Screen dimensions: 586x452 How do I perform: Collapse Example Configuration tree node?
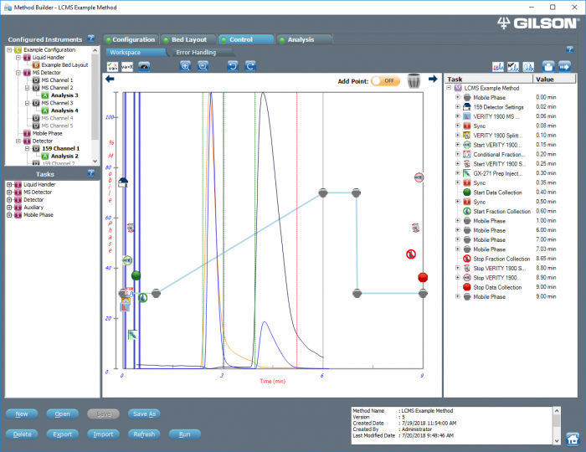[9, 49]
